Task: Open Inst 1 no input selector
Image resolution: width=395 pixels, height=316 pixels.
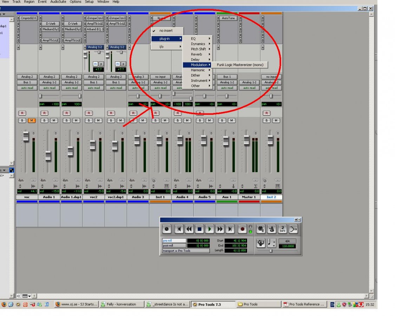Action: point(160,77)
